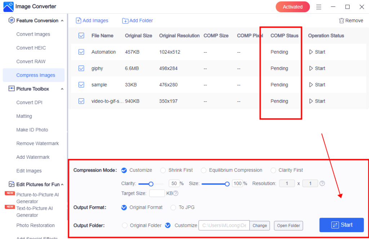Click the Add Folder icon

125,21
